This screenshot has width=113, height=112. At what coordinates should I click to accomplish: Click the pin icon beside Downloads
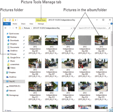click(24, 41)
